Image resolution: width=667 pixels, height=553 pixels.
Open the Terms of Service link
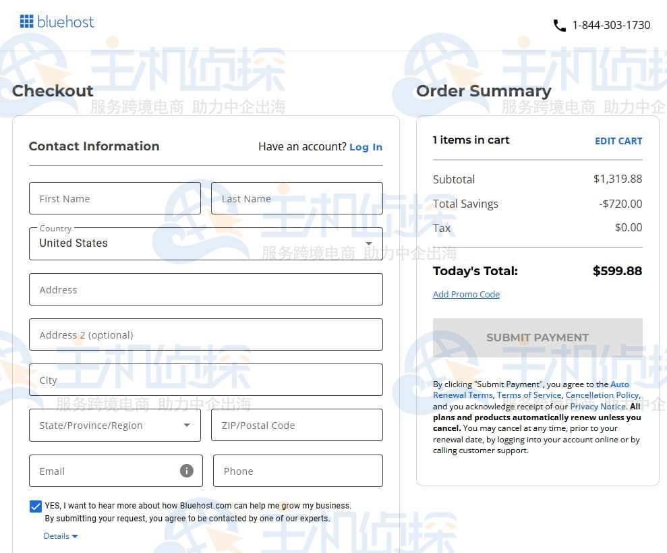pyautogui.click(x=529, y=395)
